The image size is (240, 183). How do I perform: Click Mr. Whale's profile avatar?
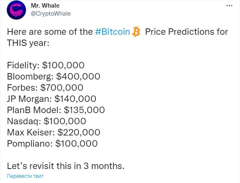click(16, 12)
